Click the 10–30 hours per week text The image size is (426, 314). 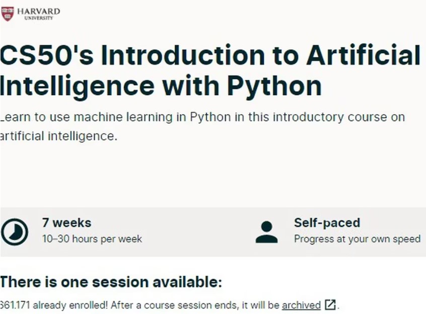click(x=92, y=239)
